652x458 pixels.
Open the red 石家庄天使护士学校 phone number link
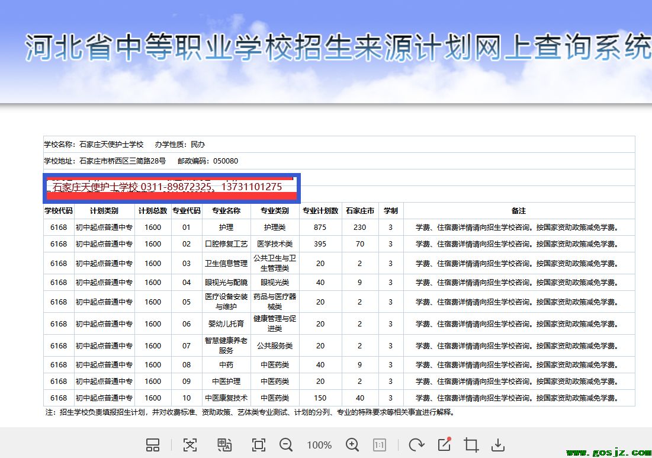[x=168, y=187]
